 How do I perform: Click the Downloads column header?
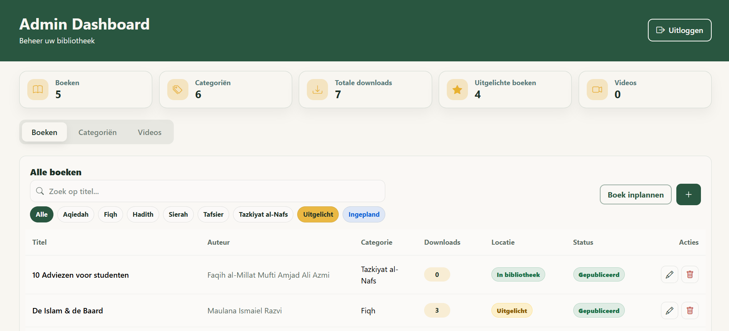[x=442, y=242]
